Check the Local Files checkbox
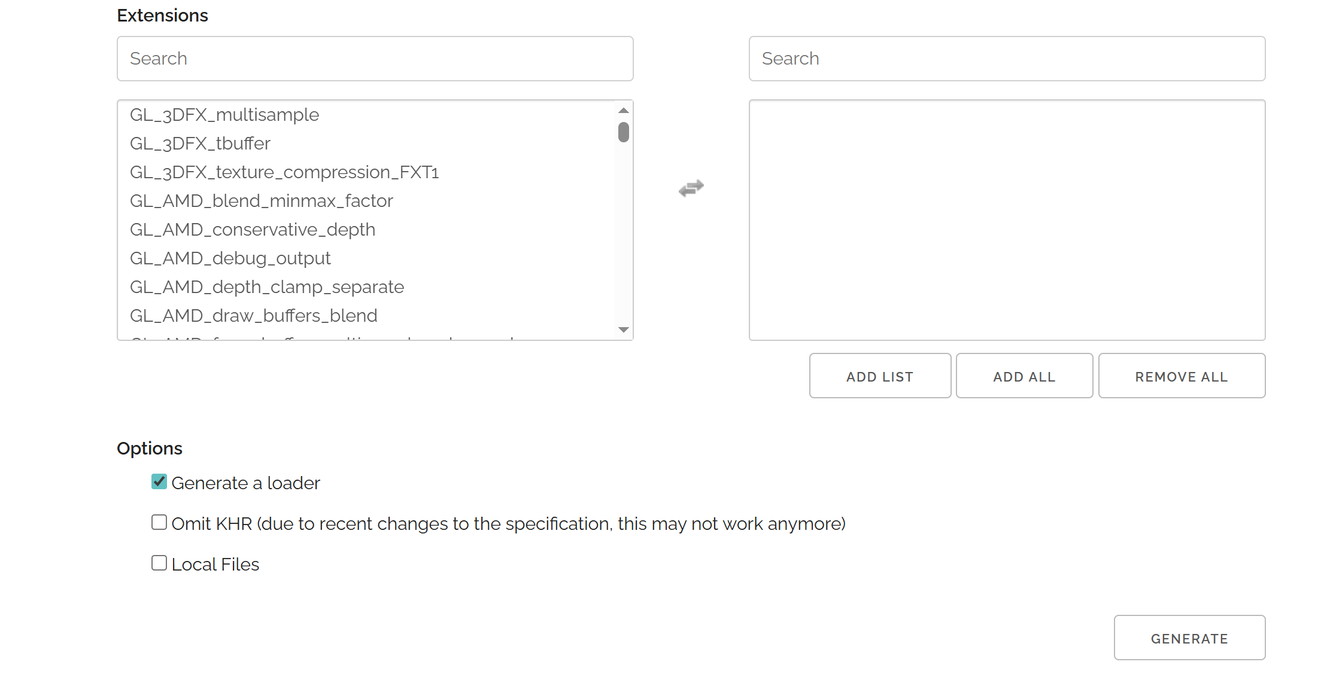The image size is (1324, 677). tap(159, 563)
